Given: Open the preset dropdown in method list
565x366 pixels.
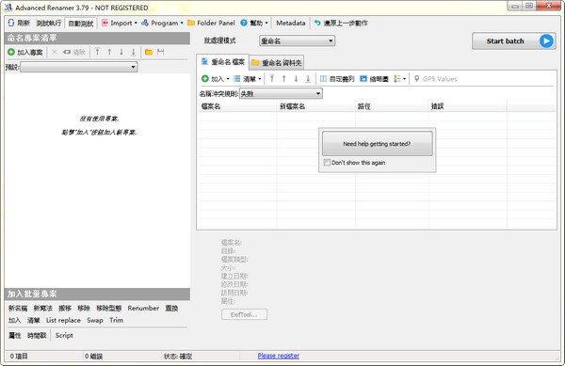Looking at the screenshot, I should coord(79,67).
